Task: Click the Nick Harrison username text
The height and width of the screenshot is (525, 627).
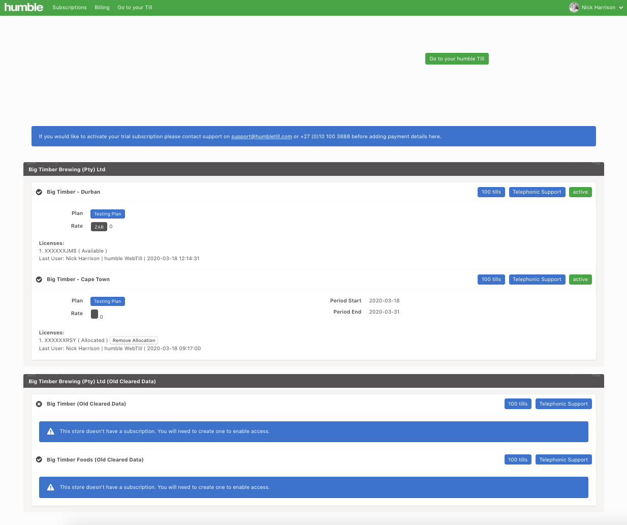Action: [x=599, y=8]
